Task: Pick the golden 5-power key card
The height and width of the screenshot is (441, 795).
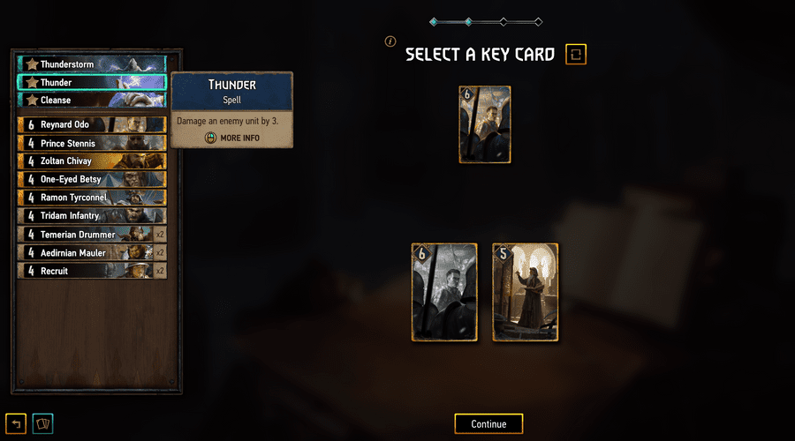Action: pos(526,292)
